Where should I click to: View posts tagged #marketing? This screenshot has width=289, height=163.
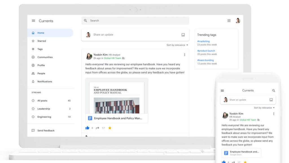click(x=203, y=41)
